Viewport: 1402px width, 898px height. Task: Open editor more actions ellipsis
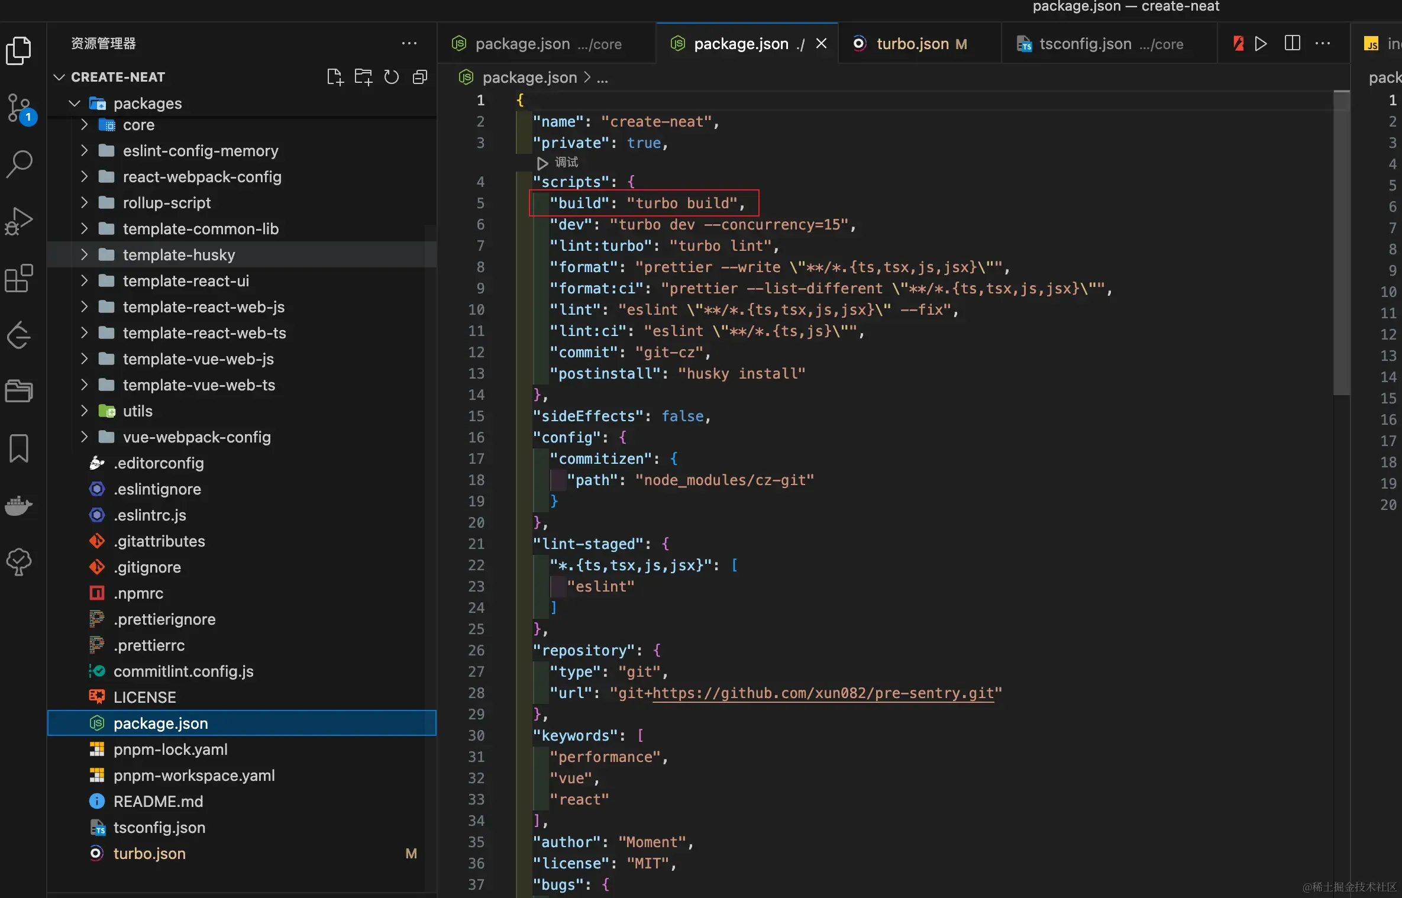pyautogui.click(x=1323, y=43)
